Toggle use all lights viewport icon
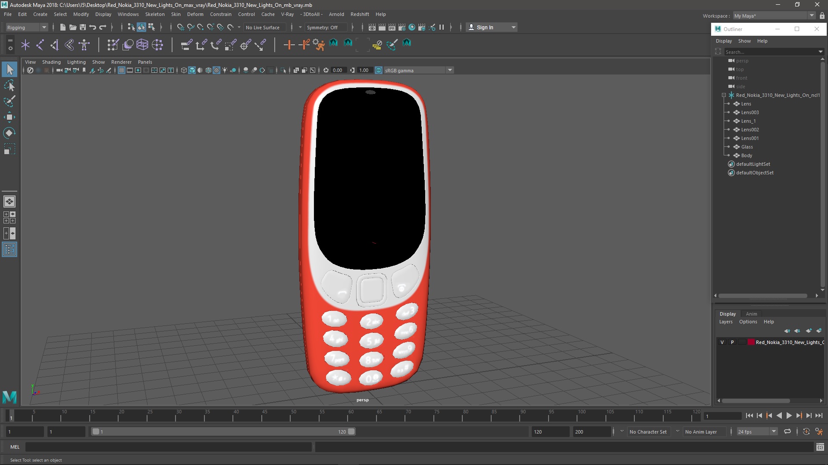Viewport: 828px width, 465px height. coord(225,70)
